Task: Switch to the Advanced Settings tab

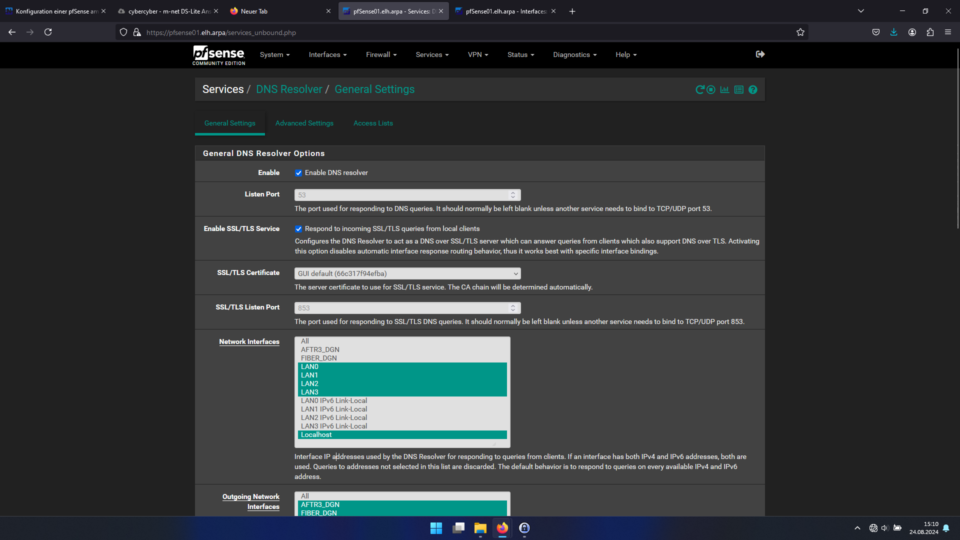Action: (304, 123)
